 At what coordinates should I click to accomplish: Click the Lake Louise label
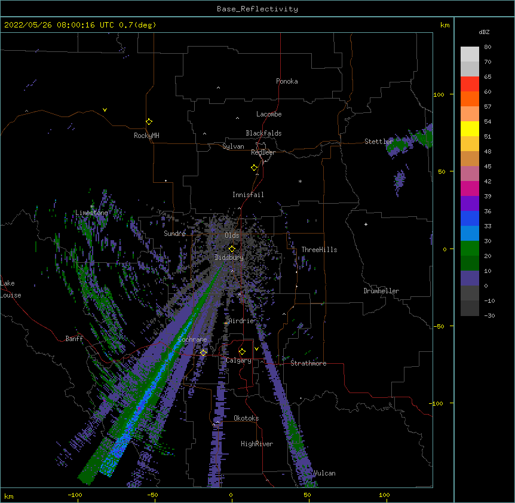[11, 289]
